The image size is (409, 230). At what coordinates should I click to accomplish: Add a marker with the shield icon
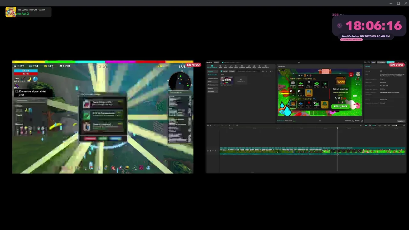tap(237, 125)
